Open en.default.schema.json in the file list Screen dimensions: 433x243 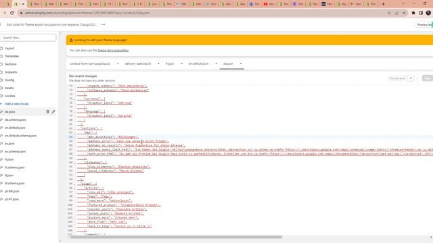coord(21,136)
